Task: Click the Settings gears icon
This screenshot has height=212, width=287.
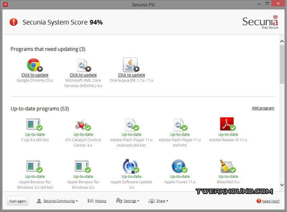Action: (119, 201)
